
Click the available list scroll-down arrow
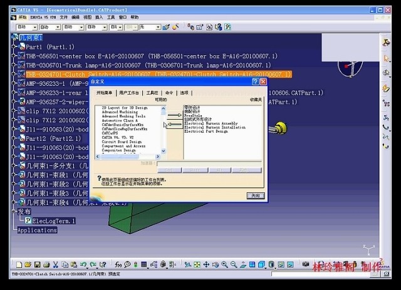[x=163, y=151]
